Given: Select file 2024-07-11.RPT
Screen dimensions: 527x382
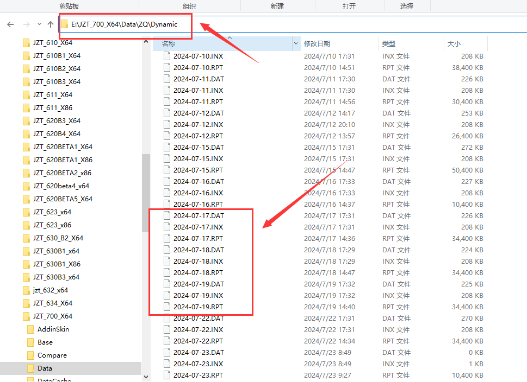Looking at the screenshot, I should pos(199,101).
